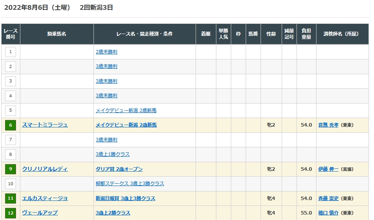This screenshot has width=374, height=220.
Task: Open trainer 音無 秀孝's profile
Action: click(328, 125)
